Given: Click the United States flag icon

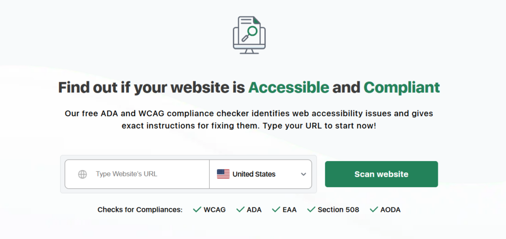Looking at the screenshot, I should click(x=223, y=174).
